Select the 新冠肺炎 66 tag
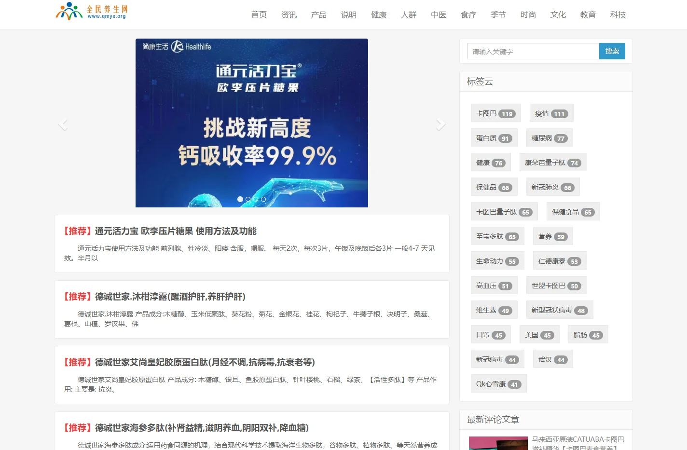This screenshot has width=687, height=450. [553, 187]
